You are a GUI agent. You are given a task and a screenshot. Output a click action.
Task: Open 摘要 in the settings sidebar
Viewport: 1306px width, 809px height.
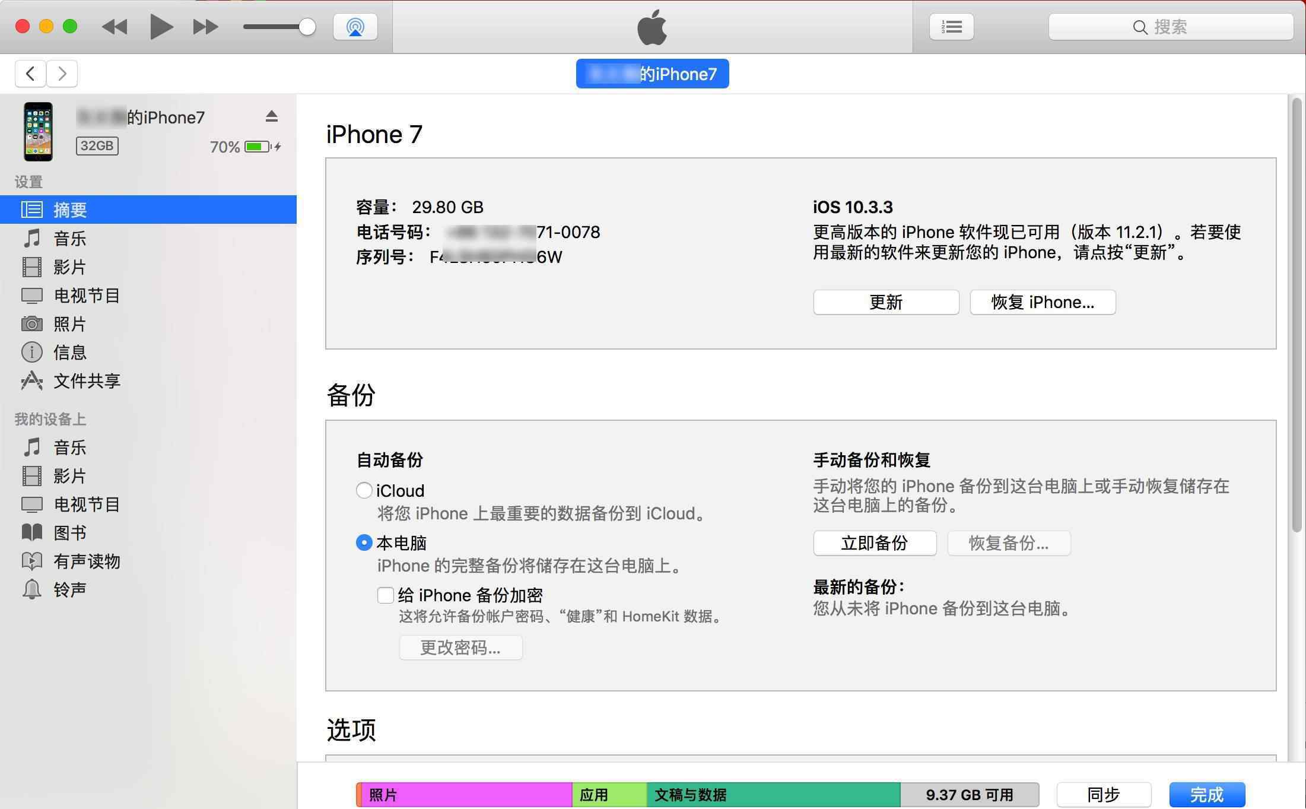148,210
